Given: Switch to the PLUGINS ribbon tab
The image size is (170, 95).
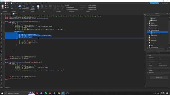Looking at the screenshot, I should (39, 3).
